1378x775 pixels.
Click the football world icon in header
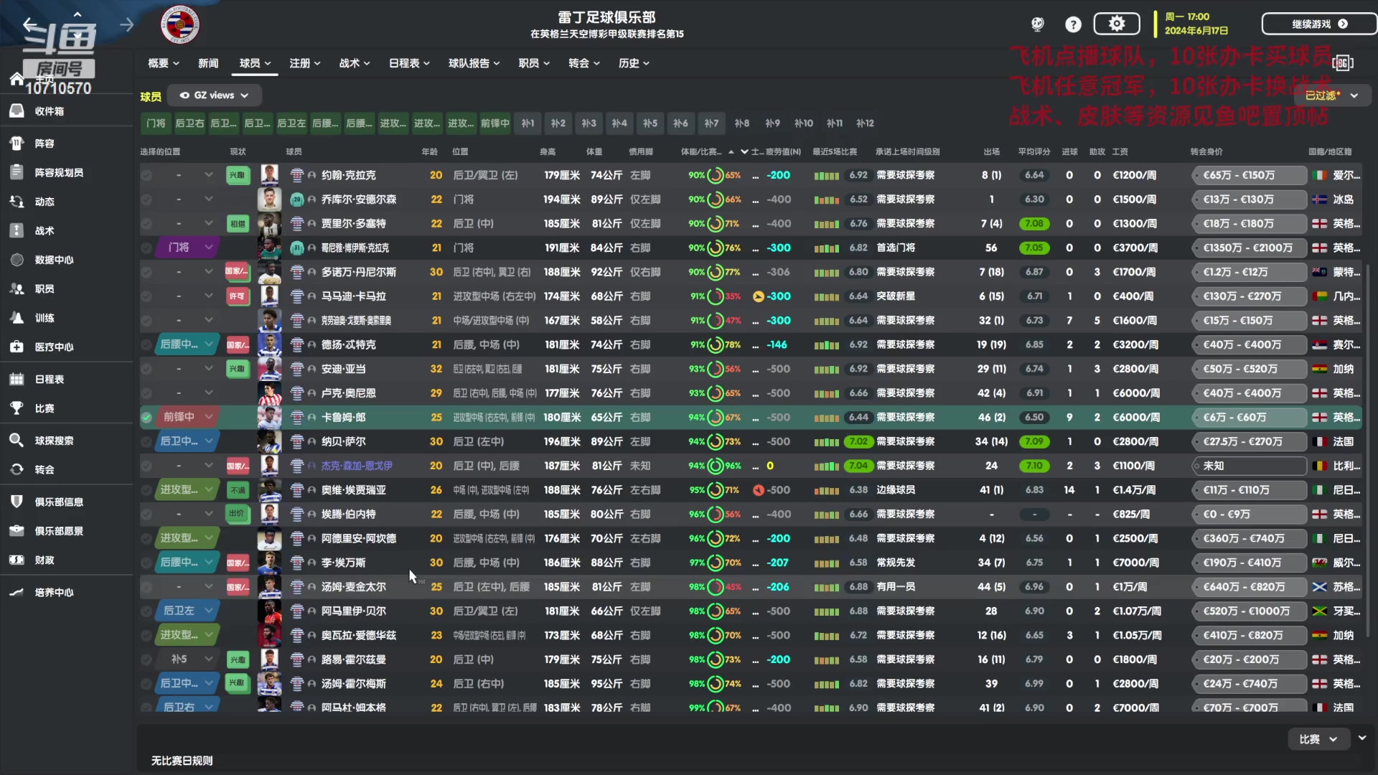[x=1038, y=24]
